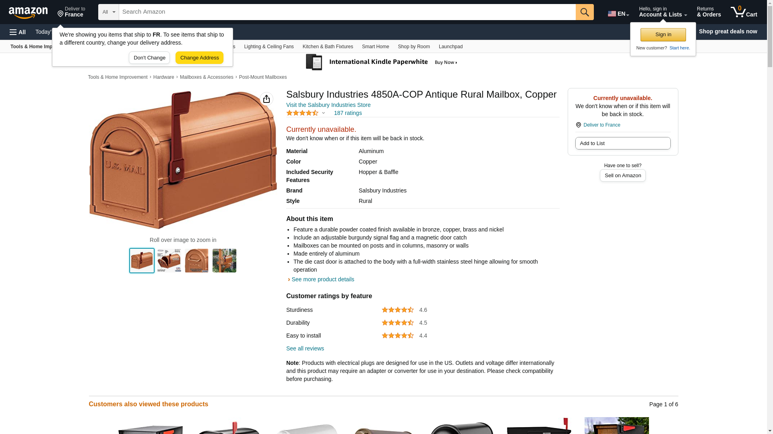The width and height of the screenshot is (773, 434).
Task: Click See more product details link
Action: click(323, 279)
